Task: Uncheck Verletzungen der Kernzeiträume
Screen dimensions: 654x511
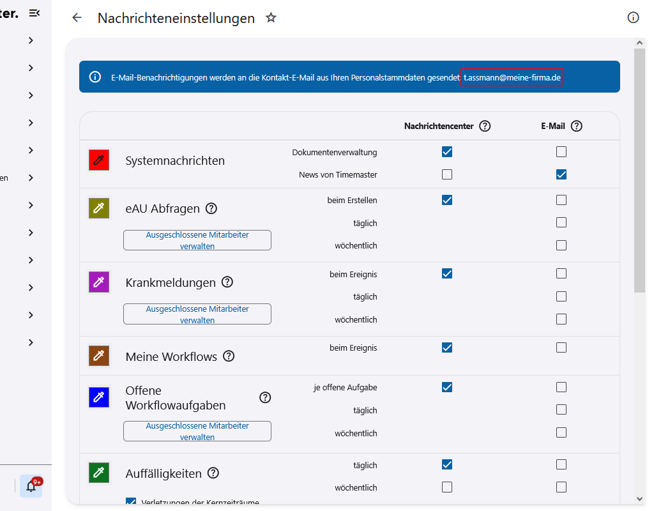Action: [131, 502]
